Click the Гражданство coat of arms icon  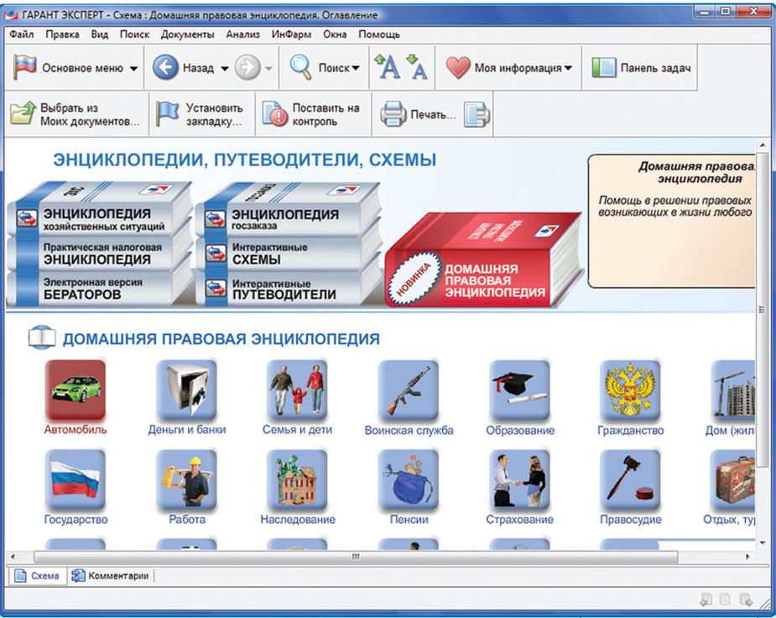coord(629,390)
